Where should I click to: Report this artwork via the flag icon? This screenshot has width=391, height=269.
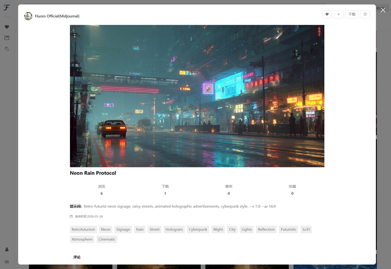[365, 15]
